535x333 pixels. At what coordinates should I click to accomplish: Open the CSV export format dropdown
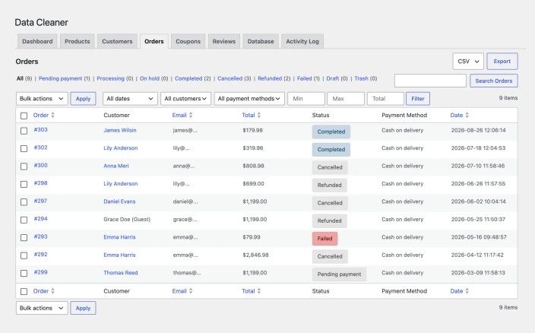tap(468, 62)
